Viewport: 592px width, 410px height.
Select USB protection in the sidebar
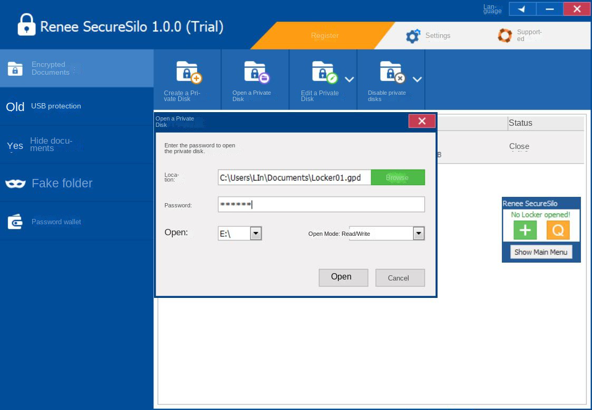56,106
